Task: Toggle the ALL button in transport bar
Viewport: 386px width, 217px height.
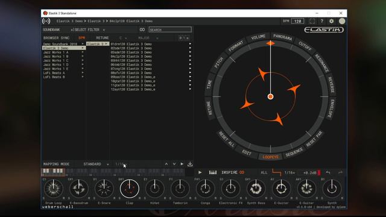Action: coord(264,172)
